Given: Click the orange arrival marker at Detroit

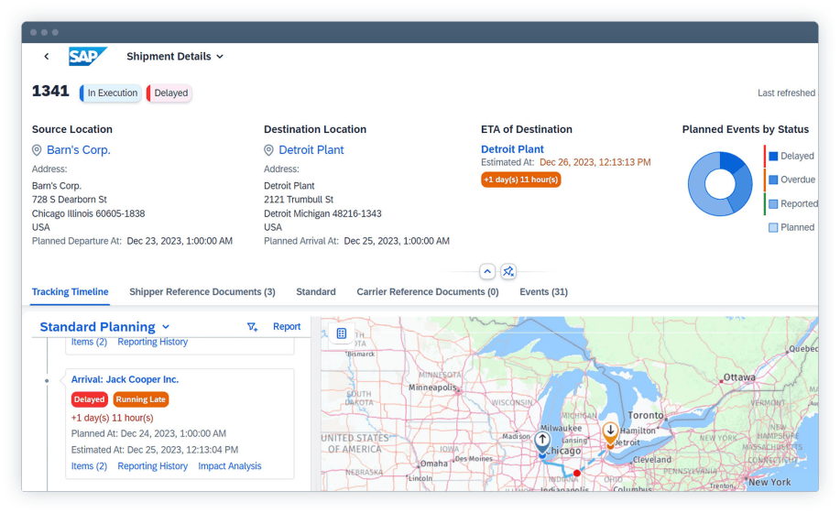Looking at the screenshot, I should [610, 432].
